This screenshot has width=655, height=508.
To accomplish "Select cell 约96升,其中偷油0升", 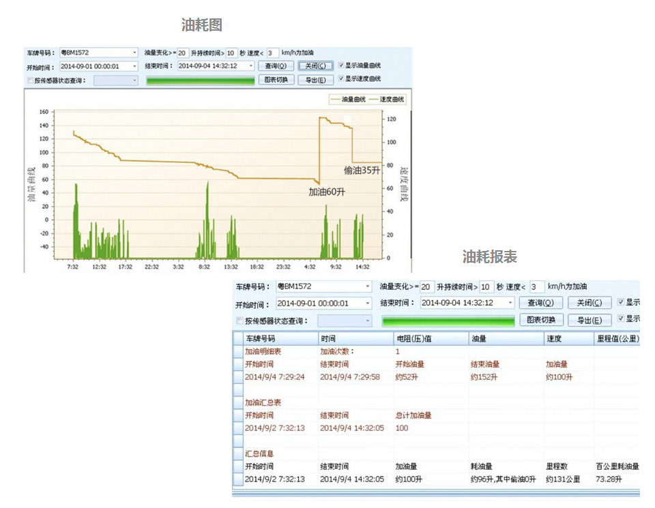I will [503, 479].
